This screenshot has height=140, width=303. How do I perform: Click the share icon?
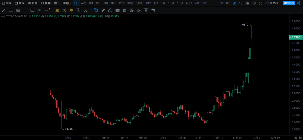[x=299, y=3]
